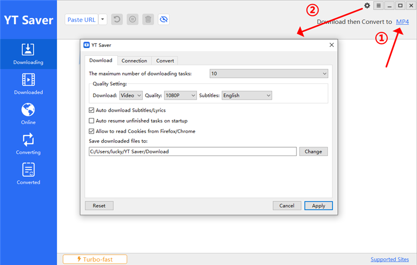Click the pause all downloads icon
The width and height of the screenshot is (417, 265).
tap(132, 19)
